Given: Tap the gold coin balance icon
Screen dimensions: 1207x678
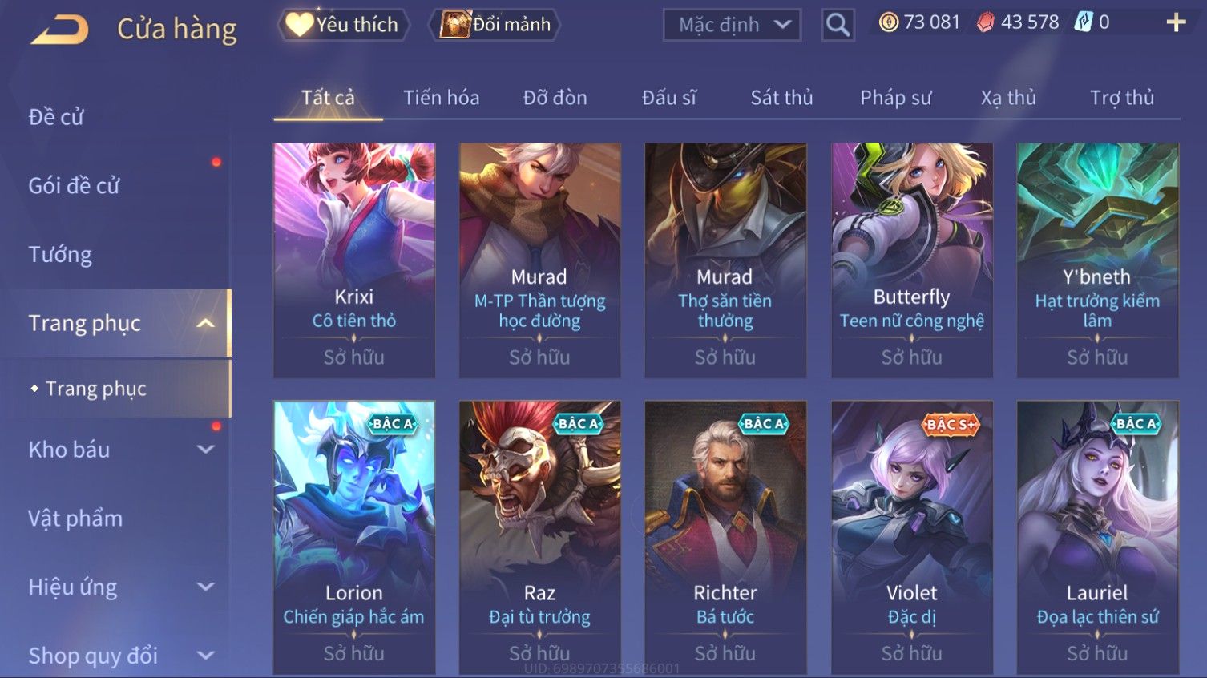Looking at the screenshot, I should [889, 22].
